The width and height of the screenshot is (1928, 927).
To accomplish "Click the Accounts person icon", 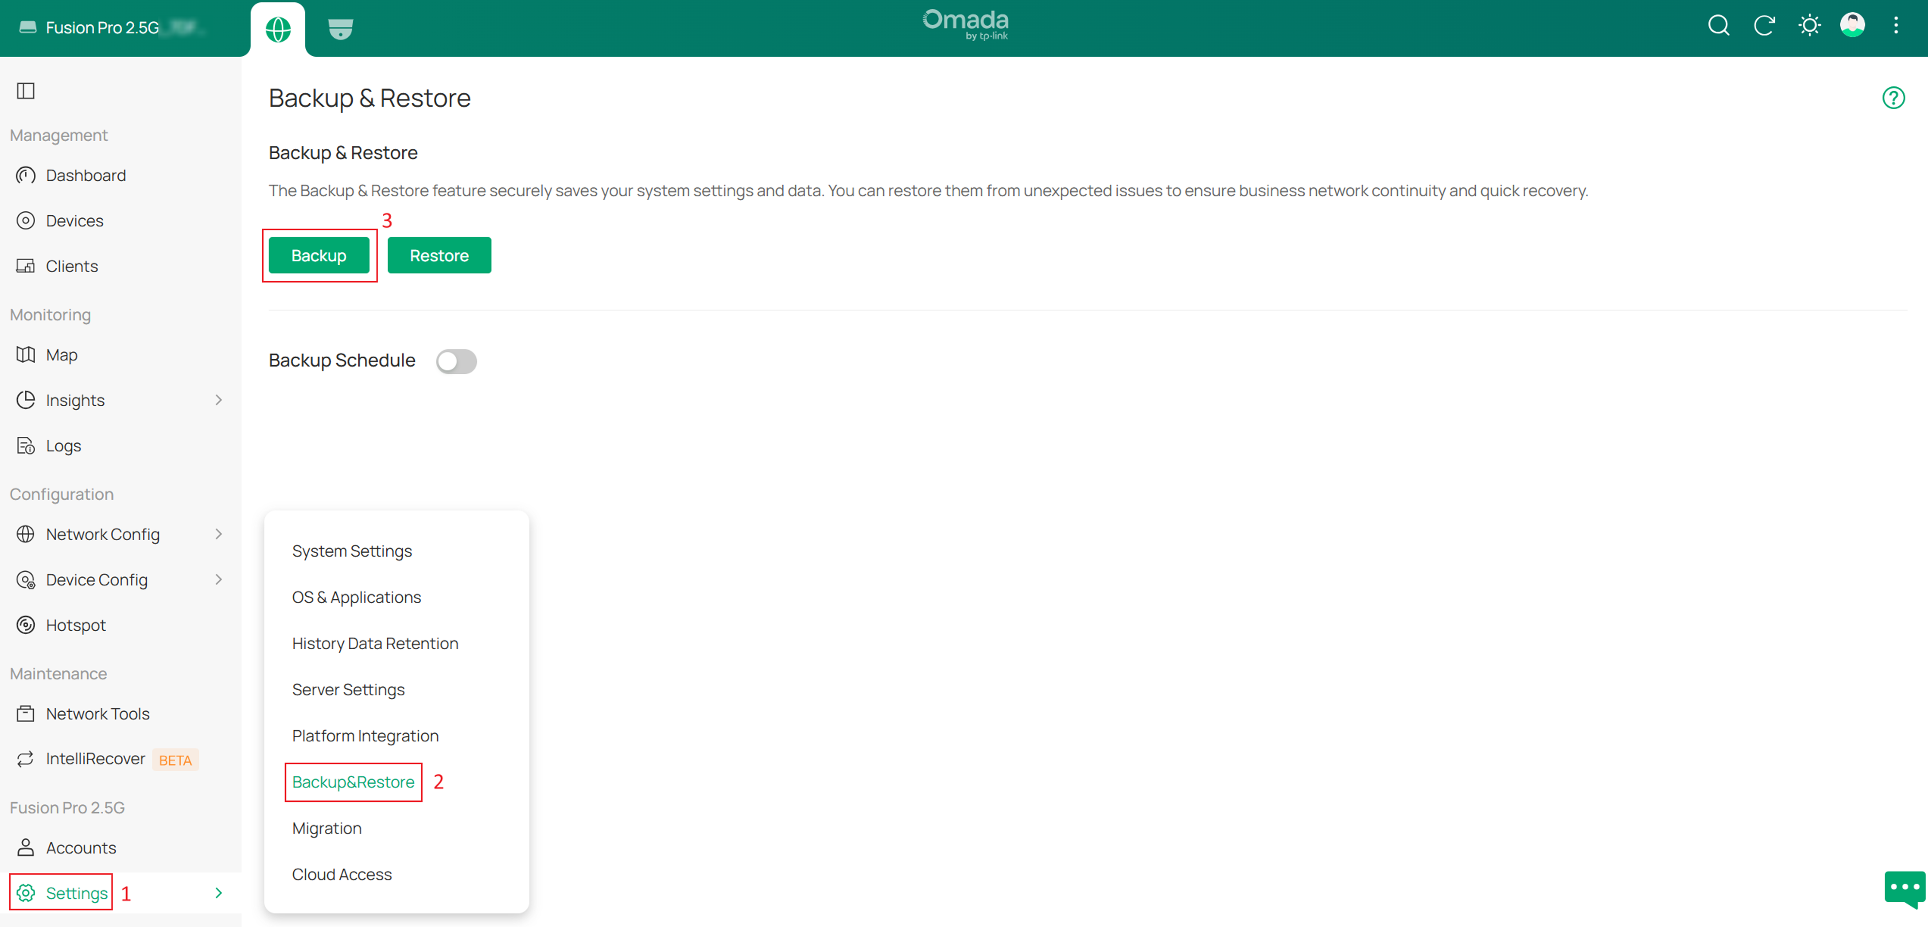I will coord(26,847).
